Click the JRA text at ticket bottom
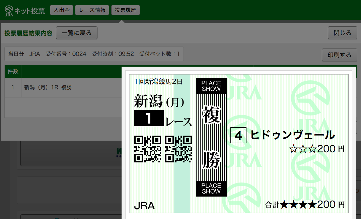The height and width of the screenshot is (219, 361). [144, 206]
